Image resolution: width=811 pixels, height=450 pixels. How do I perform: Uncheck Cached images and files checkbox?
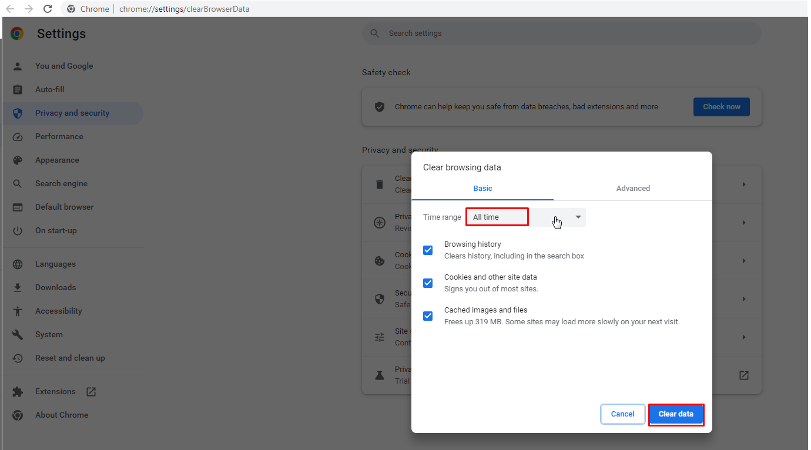(428, 316)
